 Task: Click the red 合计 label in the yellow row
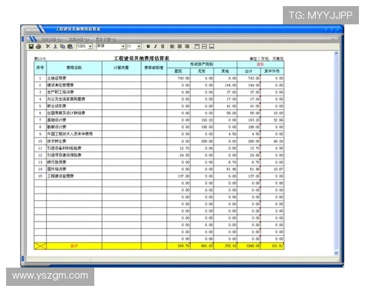pos(74,246)
